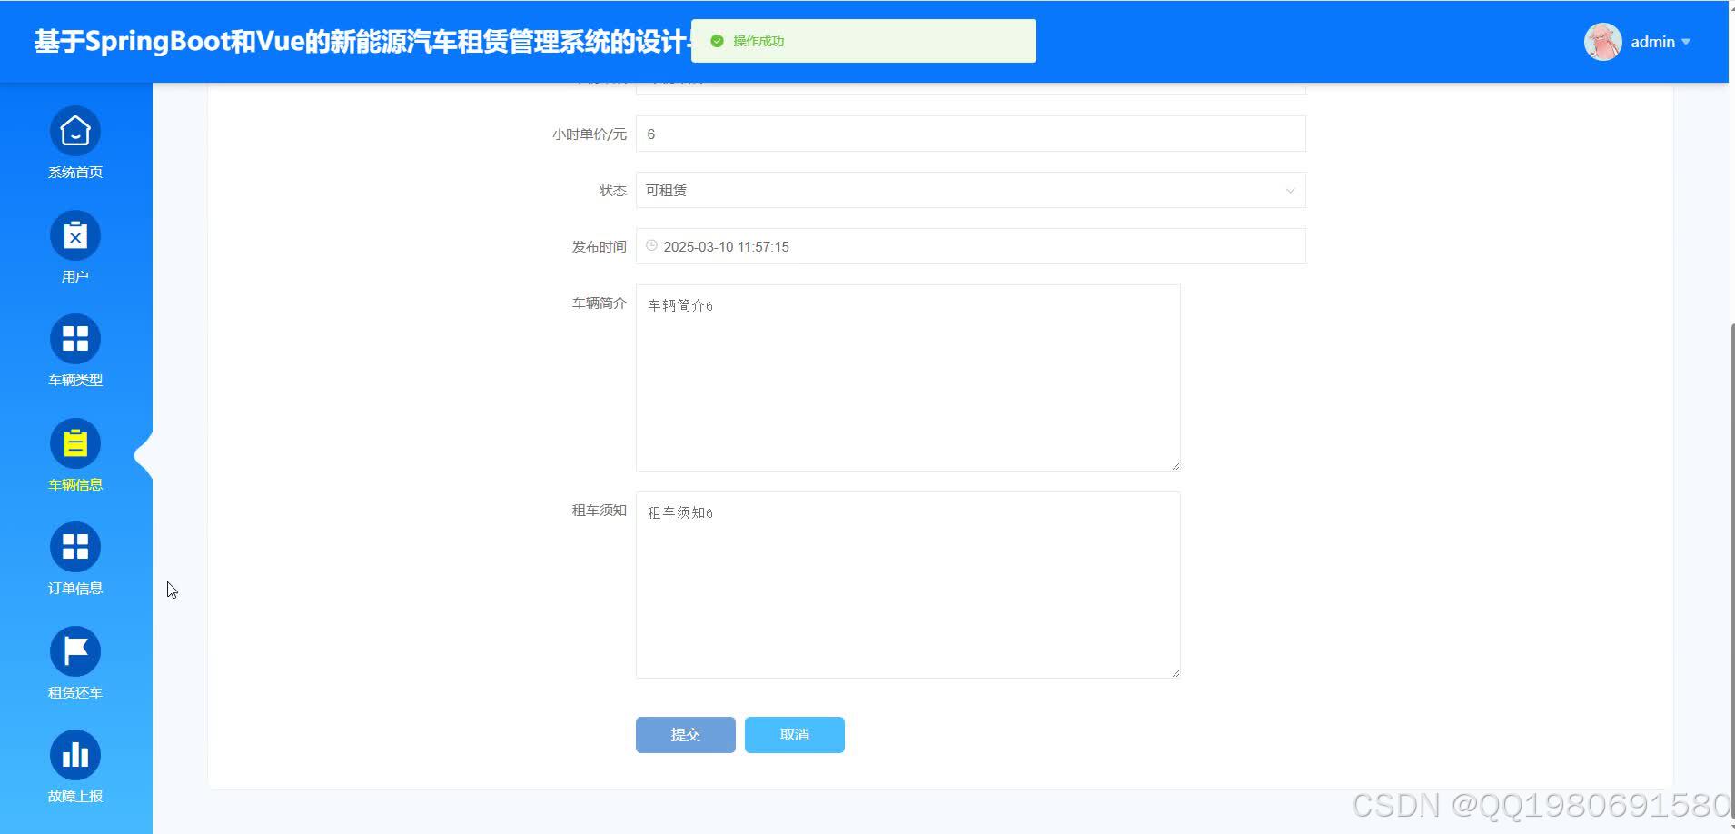Viewport: 1735px width, 834px height.
Task: Open 订单信息 via its grid icon
Action: 75,546
